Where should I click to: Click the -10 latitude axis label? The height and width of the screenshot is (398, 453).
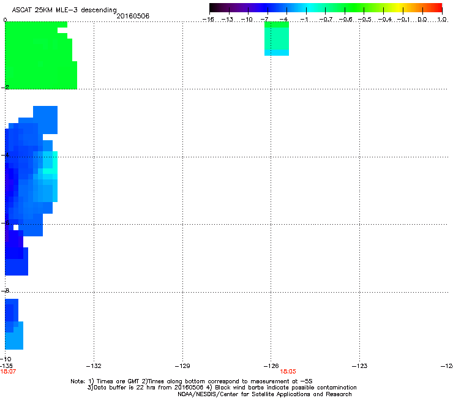pos(6,359)
